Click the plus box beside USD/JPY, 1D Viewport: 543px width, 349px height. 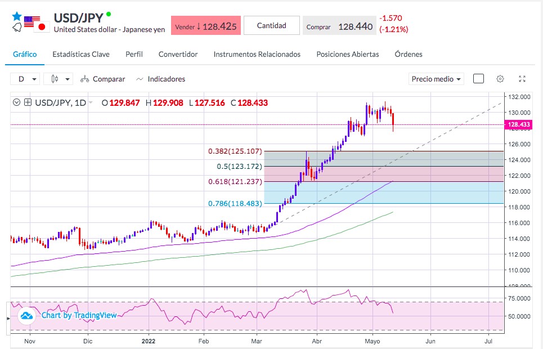tap(28, 102)
